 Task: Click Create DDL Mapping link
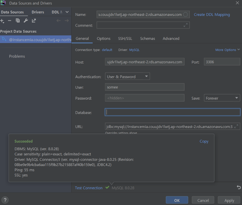pos(212,15)
